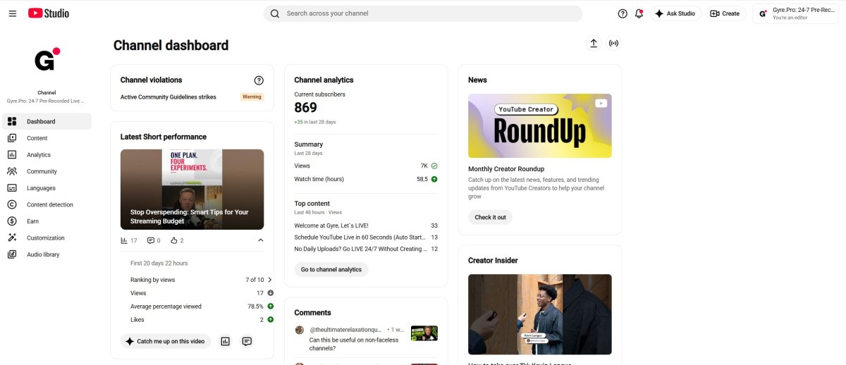Open Languages in the sidebar
Image resolution: width=846 pixels, height=365 pixels.
47,188
